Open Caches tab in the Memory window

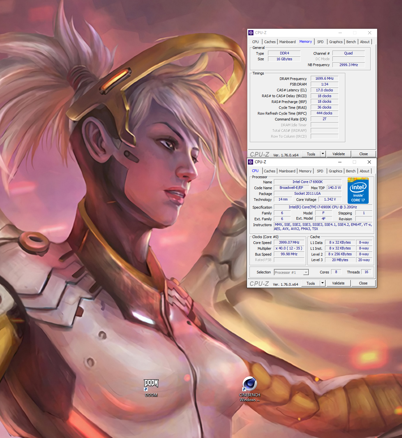270,42
